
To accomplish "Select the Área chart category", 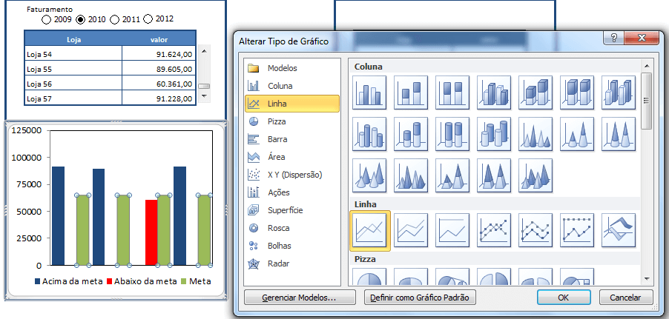I will (x=292, y=157).
